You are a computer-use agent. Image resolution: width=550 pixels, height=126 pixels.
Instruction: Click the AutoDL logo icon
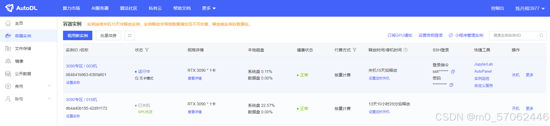[x=9, y=8]
